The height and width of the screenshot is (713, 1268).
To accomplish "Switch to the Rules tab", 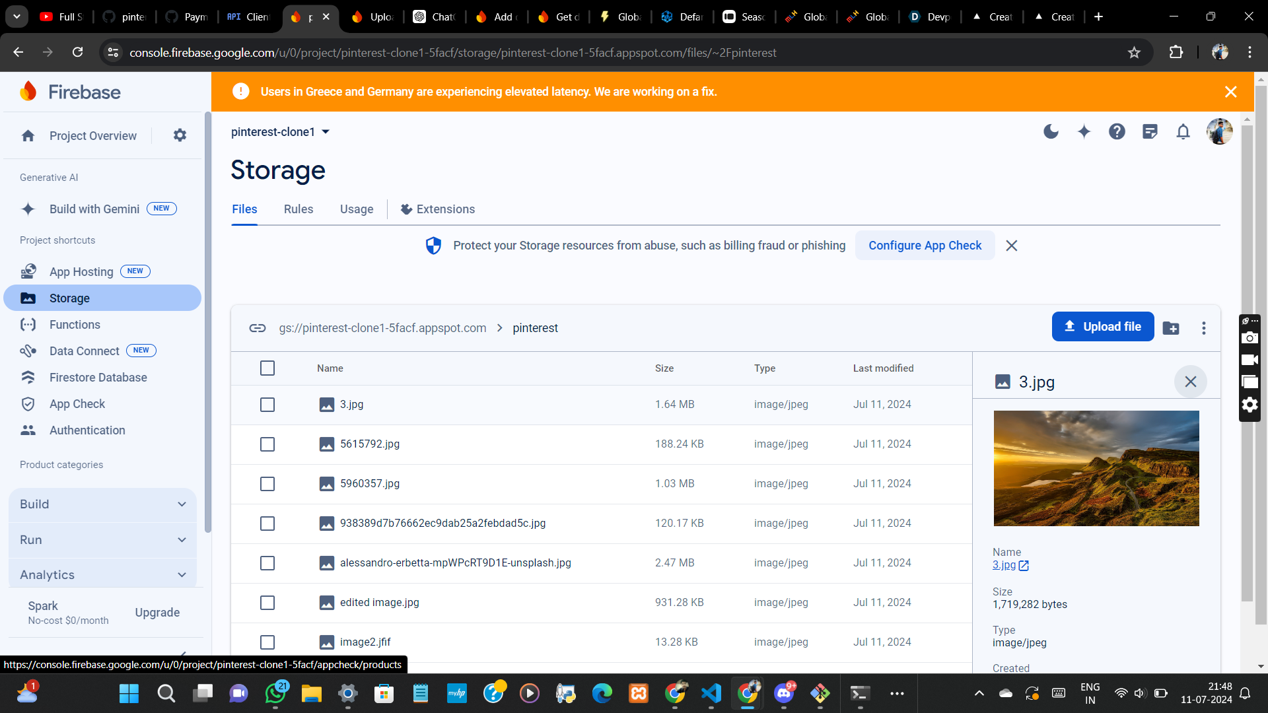I will tap(299, 209).
